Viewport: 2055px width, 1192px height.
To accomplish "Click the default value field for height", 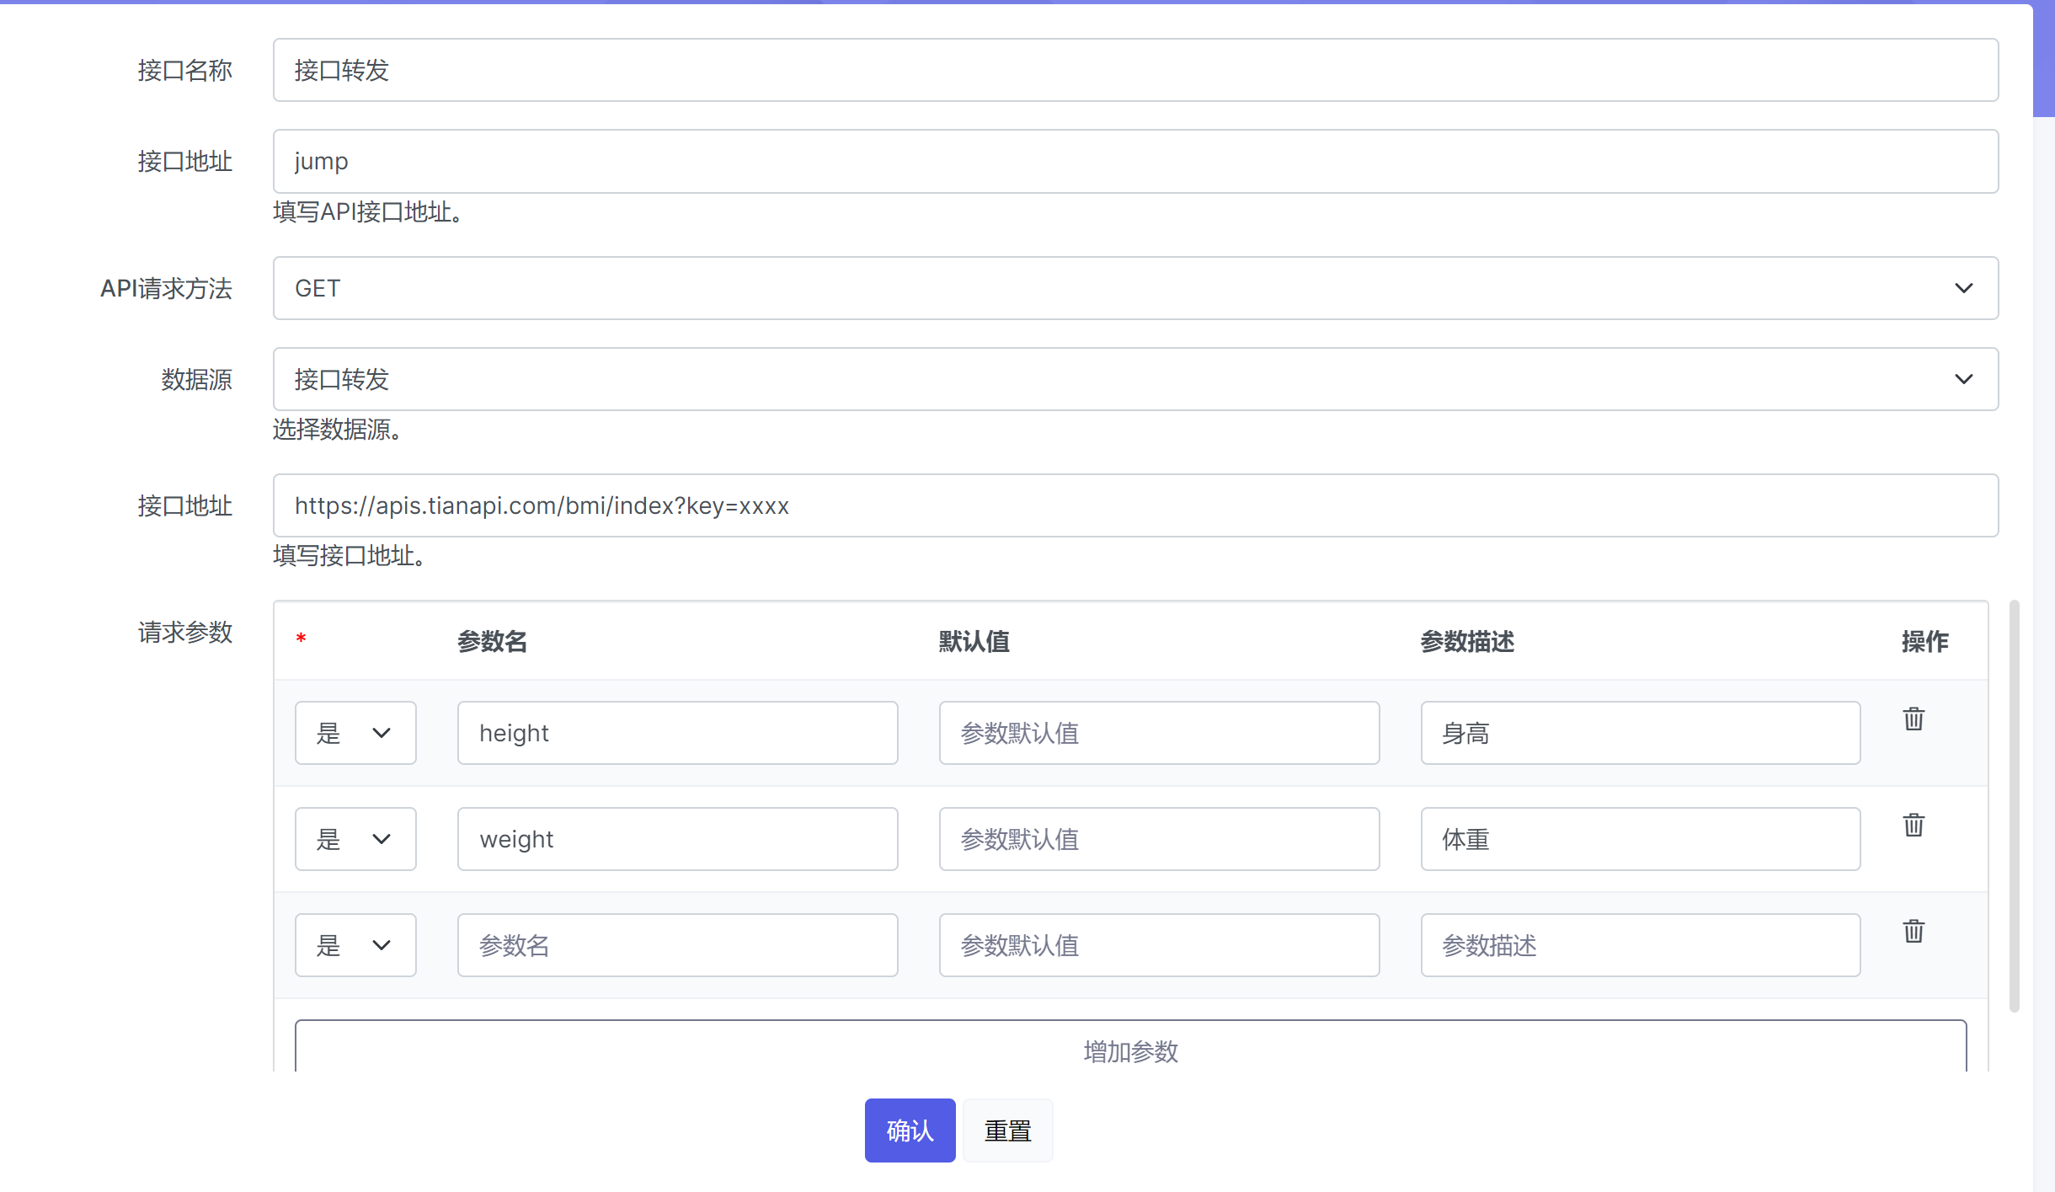I will (x=1159, y=733).
